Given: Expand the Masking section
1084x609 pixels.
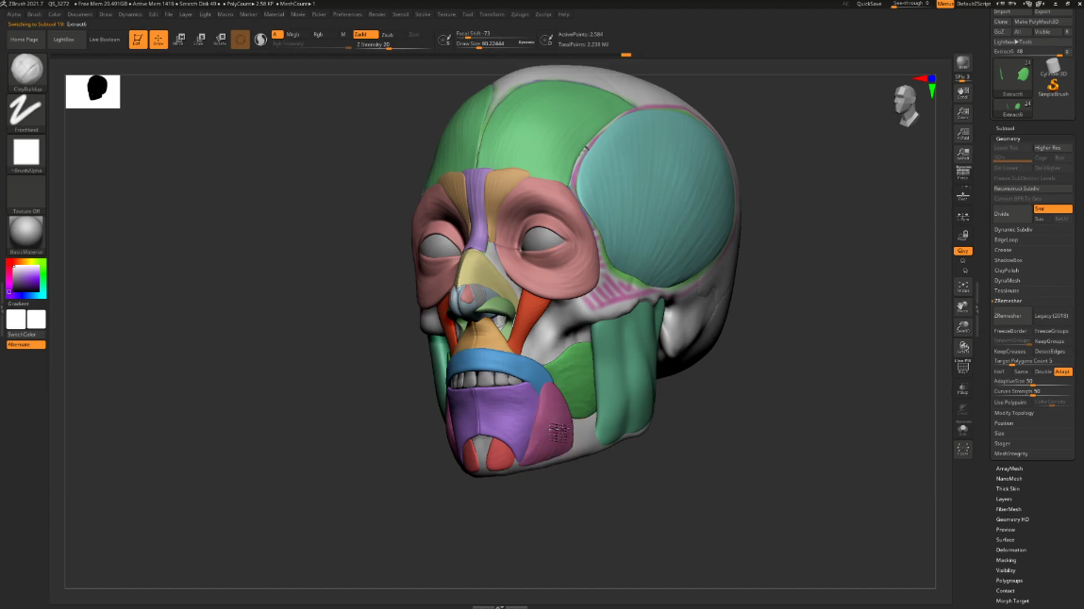Looking at the screenshot, I should pyautogui.click(x=1006, y=560).
